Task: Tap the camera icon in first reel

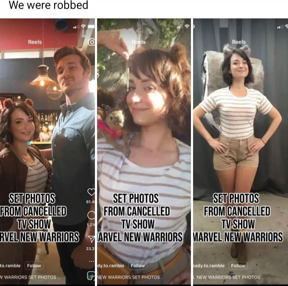Action: click(x=92, y=42)
